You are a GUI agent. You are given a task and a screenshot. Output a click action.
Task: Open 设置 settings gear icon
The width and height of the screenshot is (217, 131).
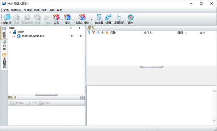click(x=108, y=19)
